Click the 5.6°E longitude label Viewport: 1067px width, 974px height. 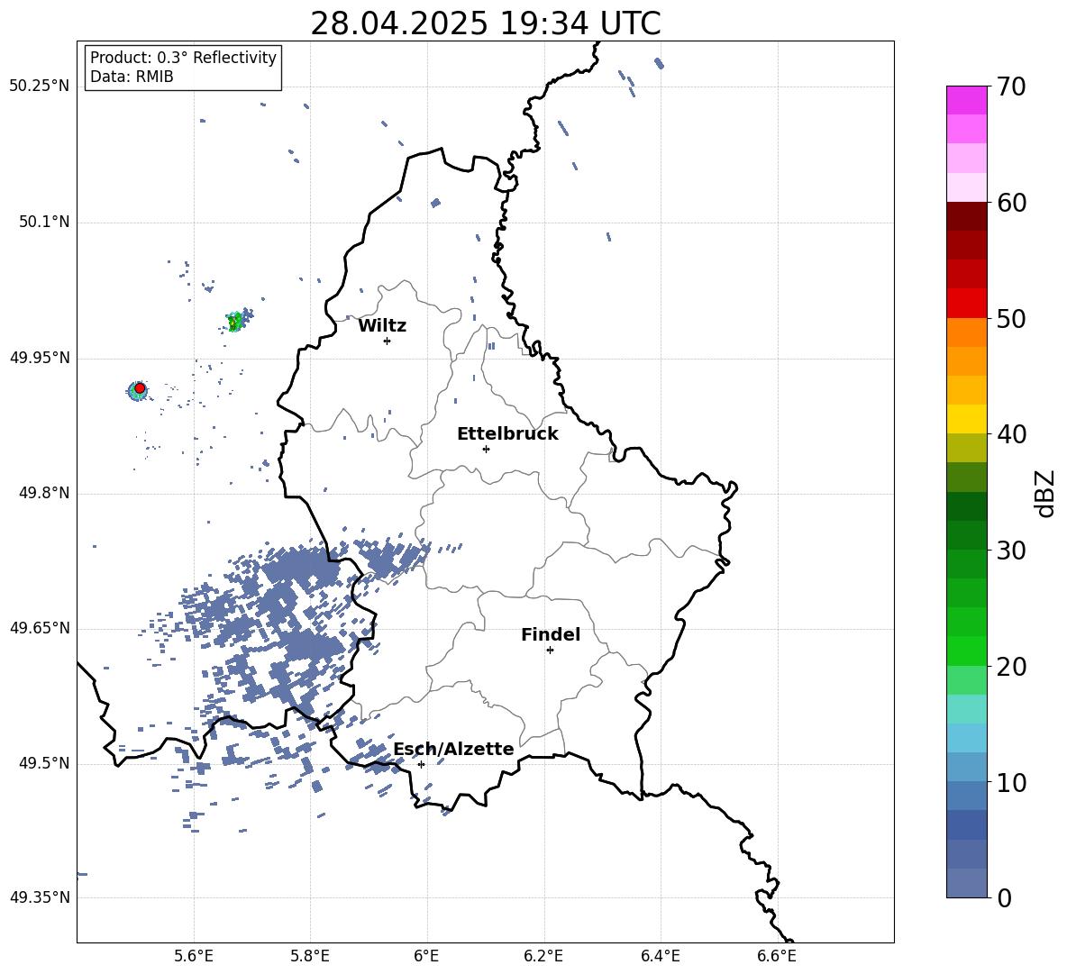[x=194, y=956]
